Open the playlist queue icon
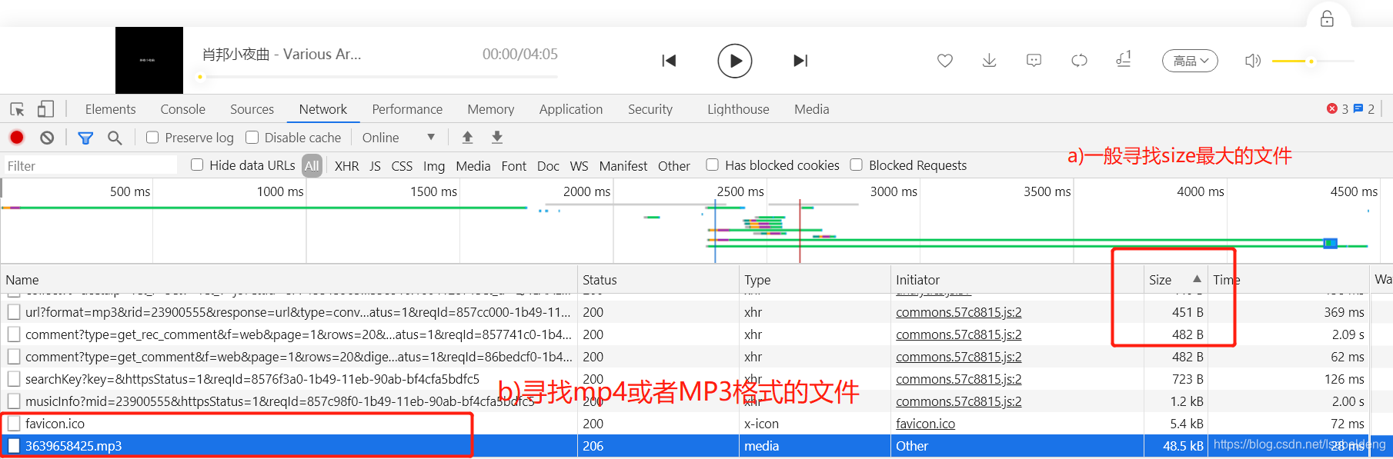The image size is (1393, 459). 1124,59
